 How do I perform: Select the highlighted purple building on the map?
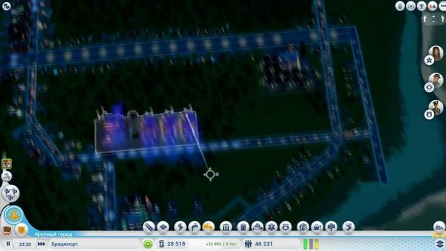pos(146,132)
